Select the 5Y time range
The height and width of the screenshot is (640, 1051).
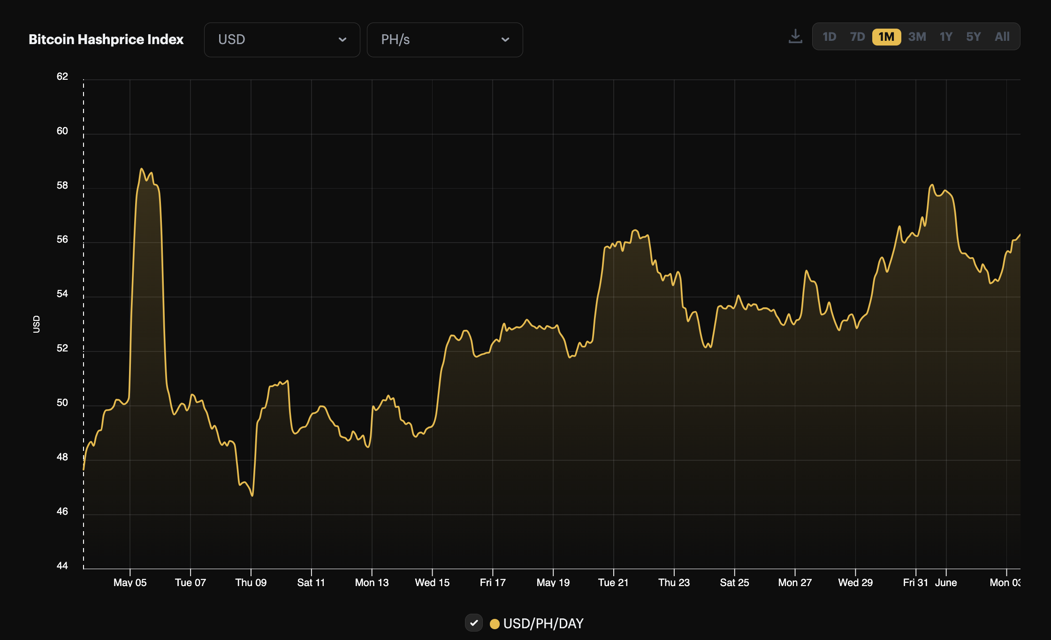(x=973, y=36)
